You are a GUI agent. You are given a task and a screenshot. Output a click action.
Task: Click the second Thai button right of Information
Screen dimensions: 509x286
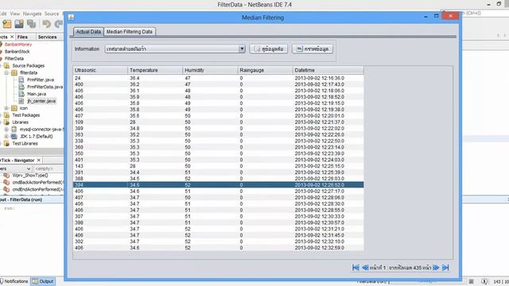(313, 49)
